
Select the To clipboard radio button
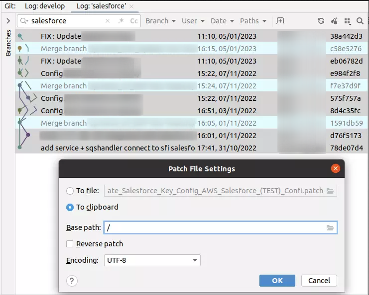point(70,207)
